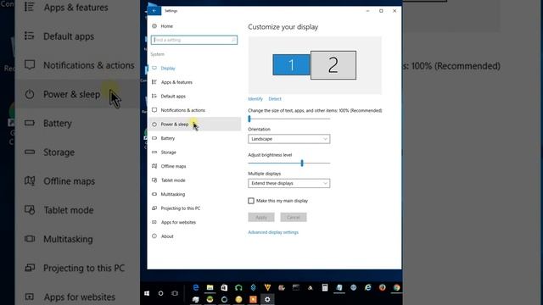Open File Explorer from taskbar

[210, 287]
